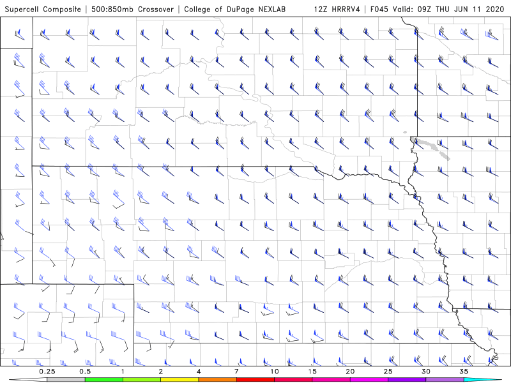Screen dimensions: 511x383
Task: Click the "10" legend value
Action: 275,372
